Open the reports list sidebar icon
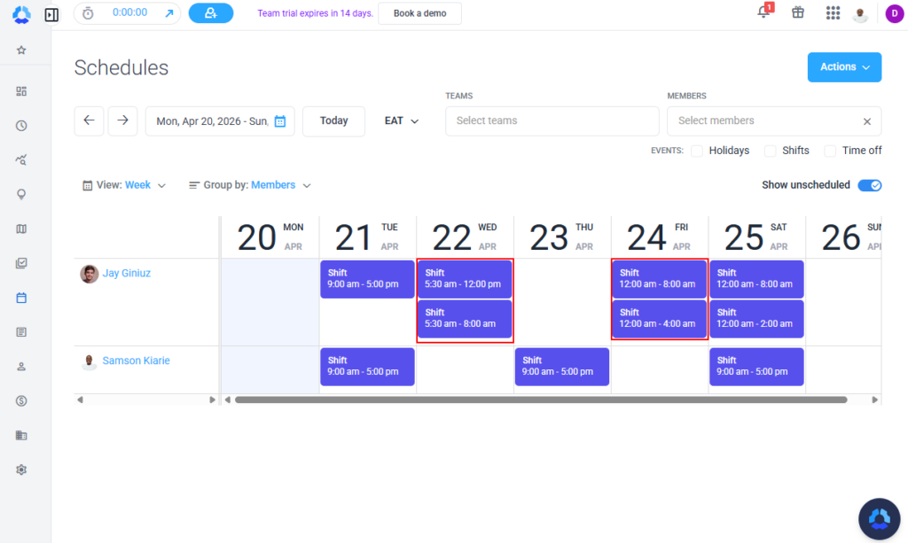908x543 pixels. click(x=21, y=332)
